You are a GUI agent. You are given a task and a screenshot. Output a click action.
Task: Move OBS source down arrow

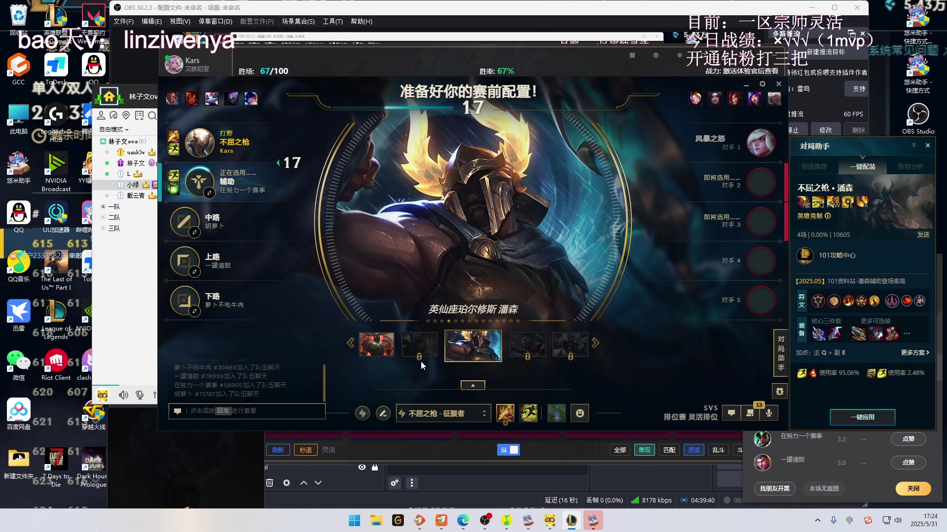point(318,483)
